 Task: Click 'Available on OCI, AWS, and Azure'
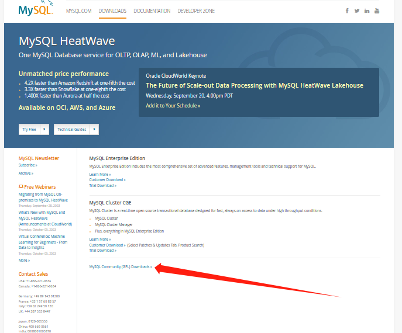click(x=67, y=107)
